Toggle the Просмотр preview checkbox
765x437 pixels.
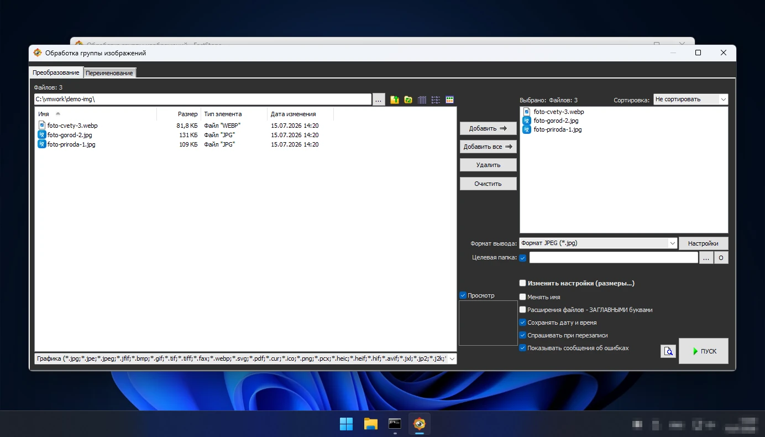point(463,295)
